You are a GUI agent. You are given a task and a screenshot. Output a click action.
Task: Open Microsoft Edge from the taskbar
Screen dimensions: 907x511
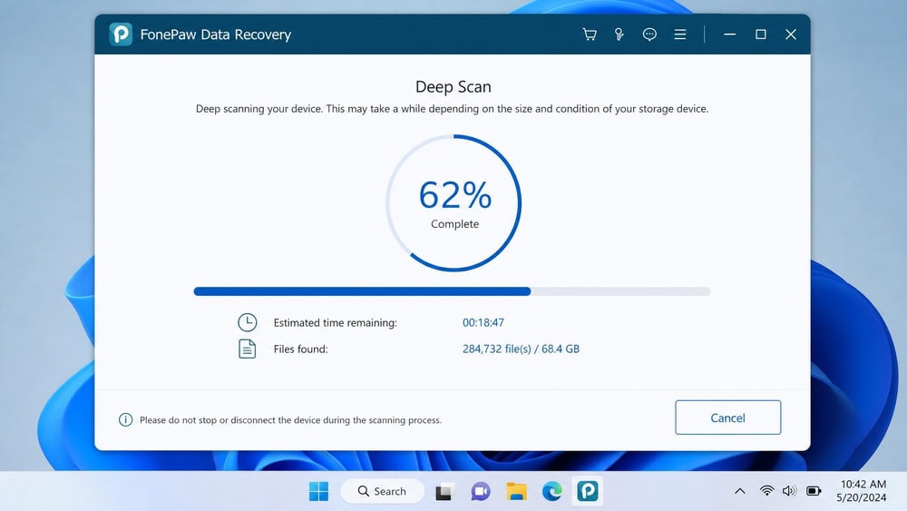pos(552,491)
